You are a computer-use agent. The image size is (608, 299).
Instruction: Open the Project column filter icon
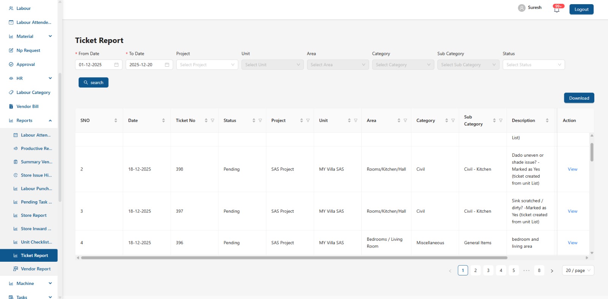click(308, 121)
